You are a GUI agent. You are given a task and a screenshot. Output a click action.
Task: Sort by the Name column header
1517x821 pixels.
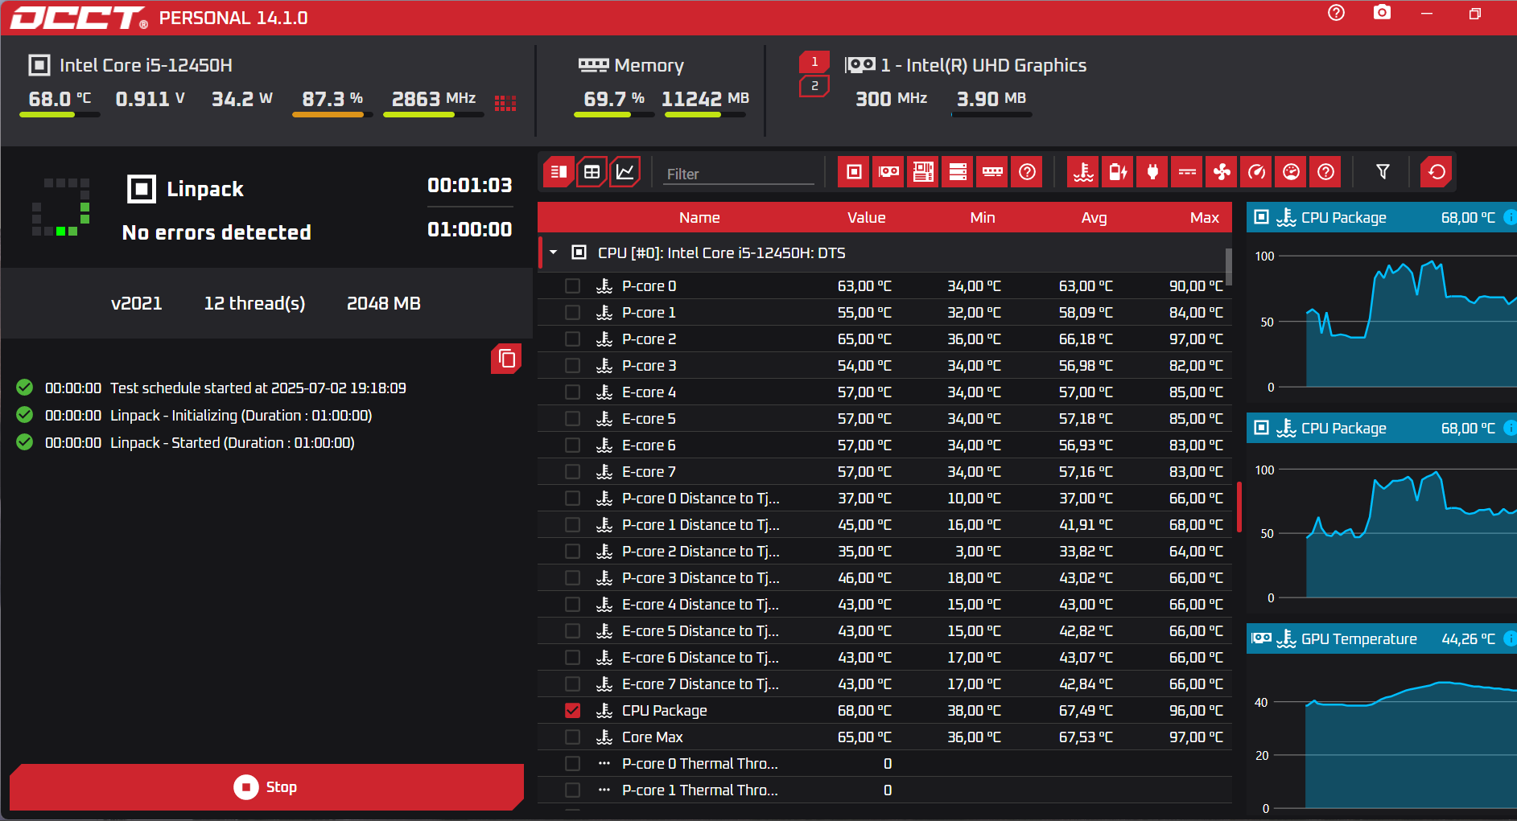pyautogui.click(x=699, y=218)
